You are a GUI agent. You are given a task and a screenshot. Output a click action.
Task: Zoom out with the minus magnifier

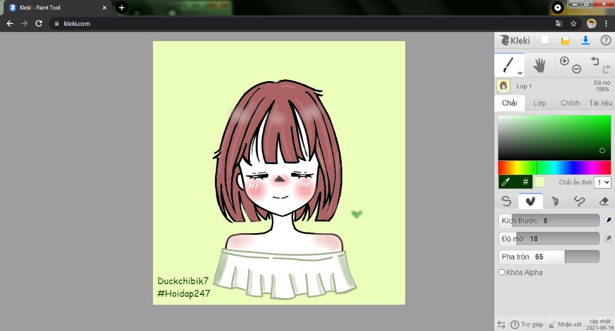[576, 69]
